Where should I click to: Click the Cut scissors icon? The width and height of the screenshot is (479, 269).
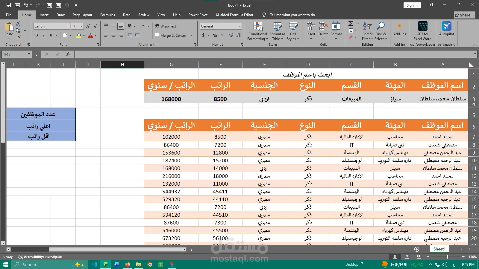18,23
